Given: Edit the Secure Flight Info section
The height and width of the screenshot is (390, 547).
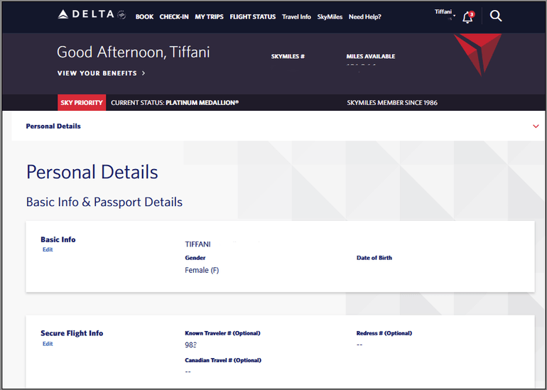Looking at the screenshot, I should 48,344.
